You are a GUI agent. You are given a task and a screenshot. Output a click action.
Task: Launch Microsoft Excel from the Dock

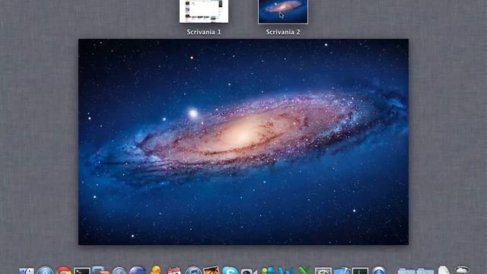click(304, 271)
